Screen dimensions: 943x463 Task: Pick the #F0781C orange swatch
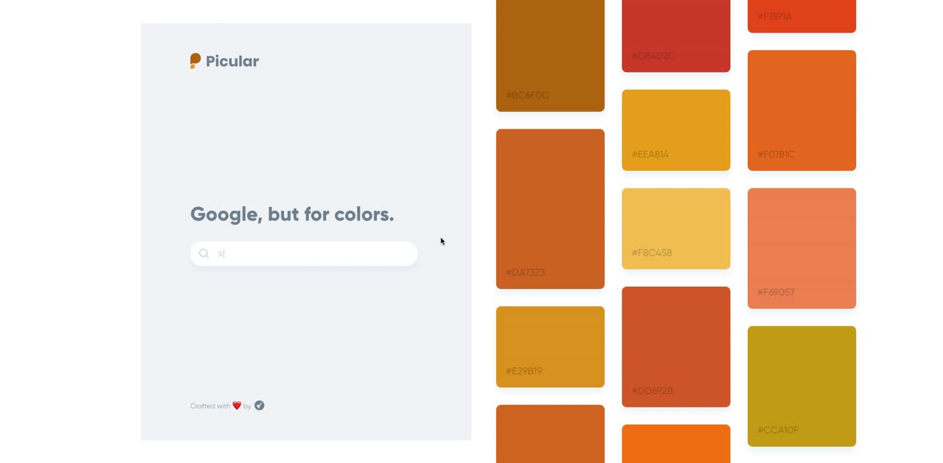[802, 111]
